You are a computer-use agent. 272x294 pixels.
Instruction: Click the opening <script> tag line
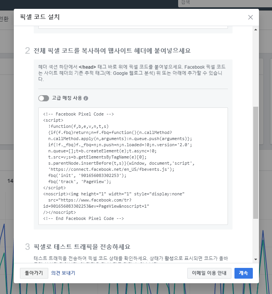click(x=53, y=120)
